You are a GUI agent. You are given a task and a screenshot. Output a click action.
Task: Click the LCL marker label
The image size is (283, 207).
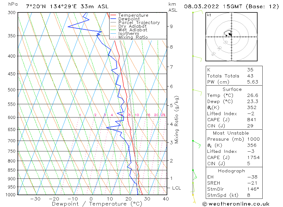[x=176, y=188]
